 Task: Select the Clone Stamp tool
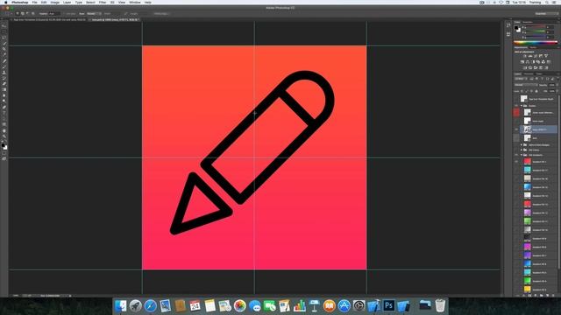[x=4, y=72]
